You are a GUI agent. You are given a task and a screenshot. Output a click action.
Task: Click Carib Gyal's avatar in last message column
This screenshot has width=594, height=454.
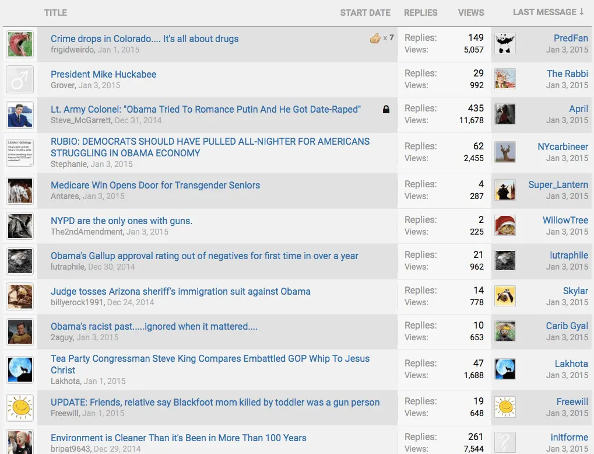pos(505,331)
